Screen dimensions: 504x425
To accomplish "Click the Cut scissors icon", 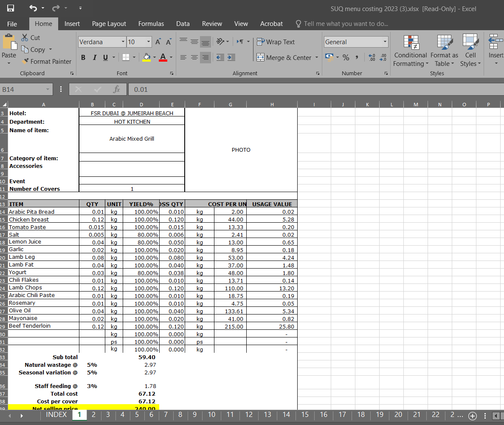I will pyautogui.click(x=25, y=37).
